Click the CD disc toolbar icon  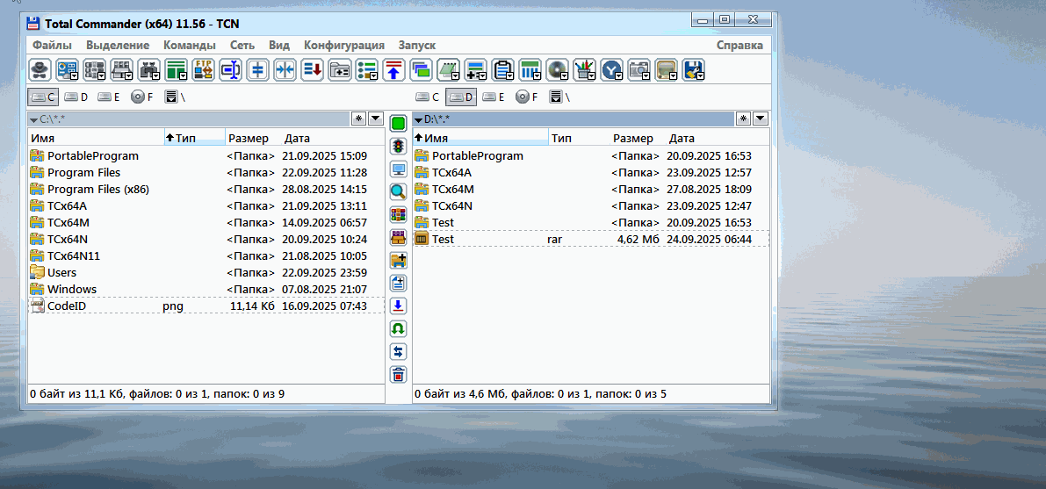pos(557,70)
